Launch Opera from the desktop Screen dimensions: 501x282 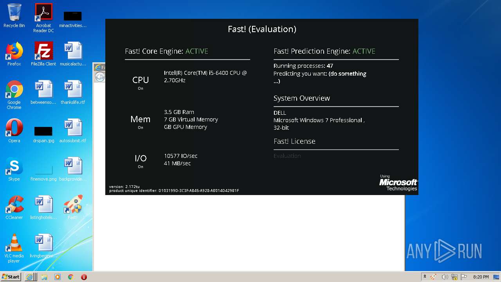click(14, 131)
